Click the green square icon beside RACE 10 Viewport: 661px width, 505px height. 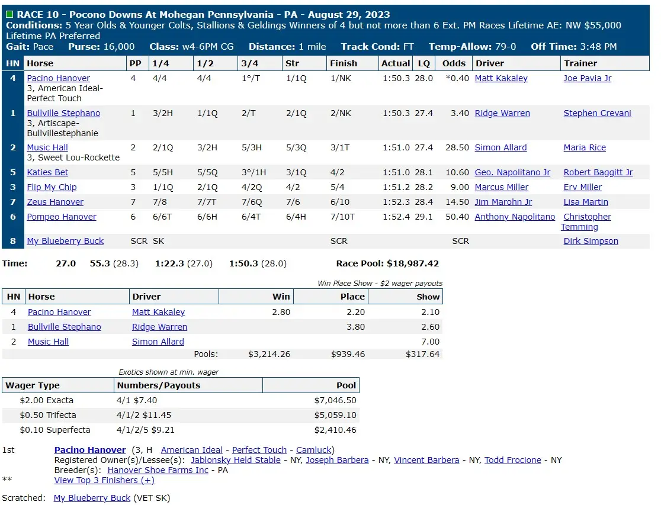point(9,14)
